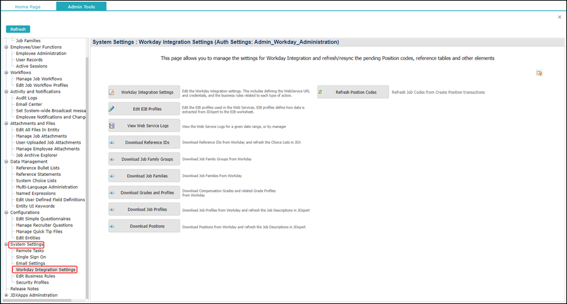The width and height of the screenshot is (567, 304).
Task: Click the notepad icon on Workday Integration Settings button
Action: (x=112, y=92)
